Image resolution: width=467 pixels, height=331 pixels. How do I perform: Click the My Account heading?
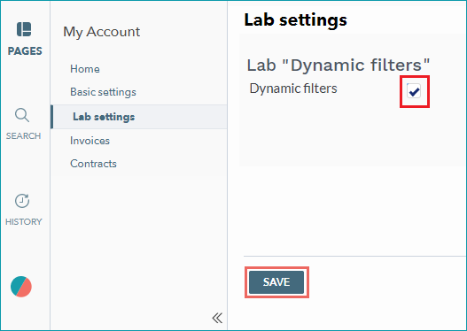(x=102, y=32)
